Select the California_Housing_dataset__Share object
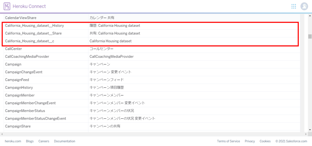Viewport: 312px width, 146px height. pos(33,33)
